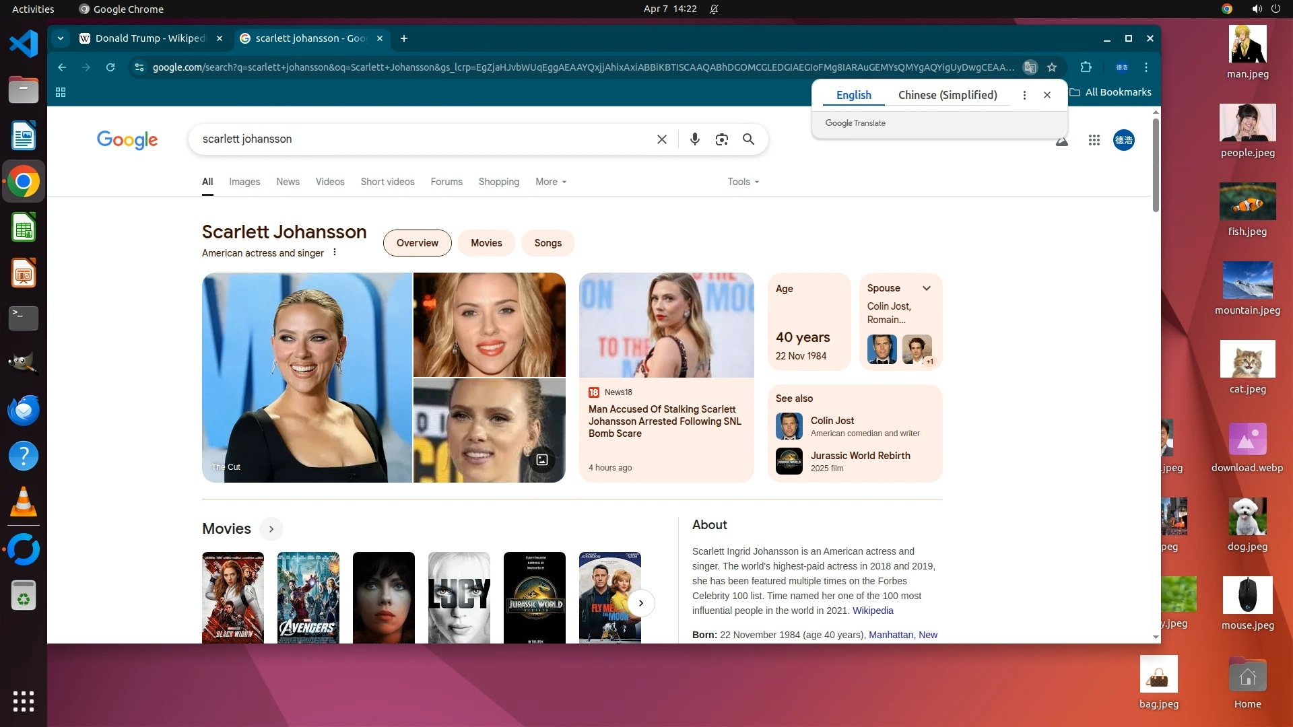Switch to the Images results tab
This screenshot has width=1293, height=727.
coord(244,182)
